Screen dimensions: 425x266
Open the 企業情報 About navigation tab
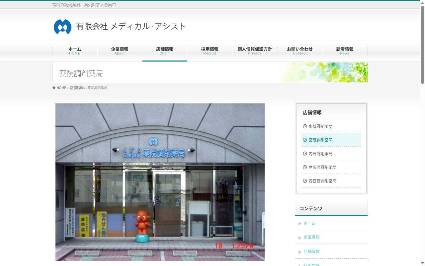point(120,51)
